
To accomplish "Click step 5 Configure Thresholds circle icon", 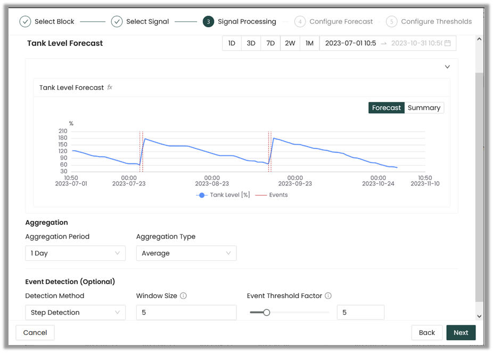I will coord(391,22).
